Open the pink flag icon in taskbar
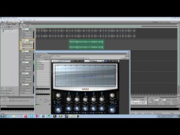The width and height of the screenshot is (180, 135). (37, 116)
